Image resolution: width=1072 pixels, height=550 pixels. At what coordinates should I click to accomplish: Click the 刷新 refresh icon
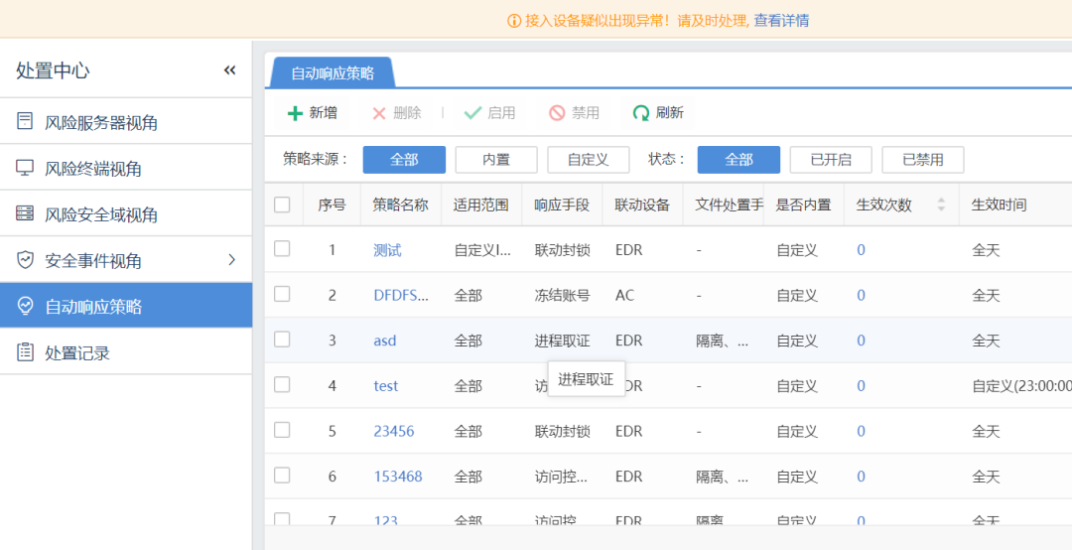pos(641,113)
